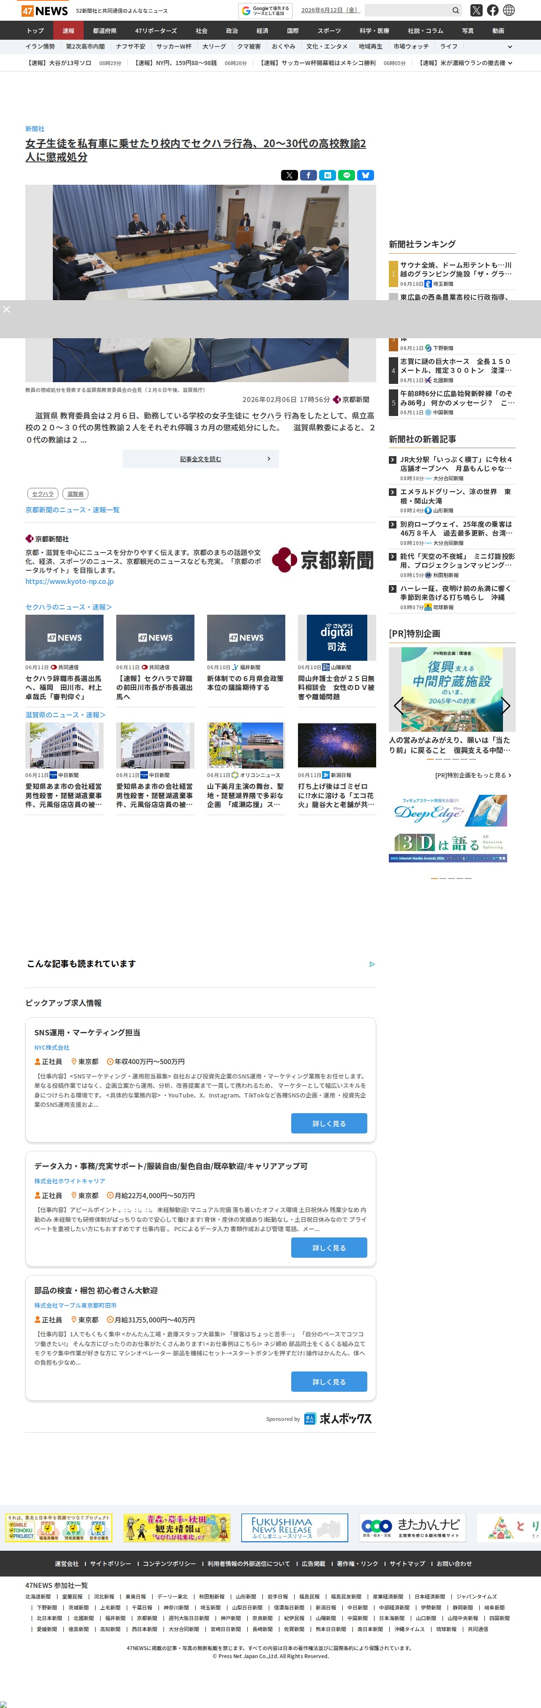The image size is (541, 1708).
Task: Click お問い合わせ footer link
Action: 454,1563
